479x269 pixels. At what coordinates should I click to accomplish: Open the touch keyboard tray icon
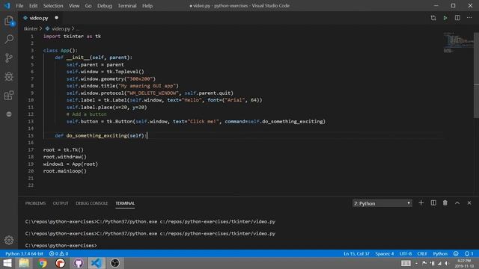pyautogui.click(x=406, y=263)
